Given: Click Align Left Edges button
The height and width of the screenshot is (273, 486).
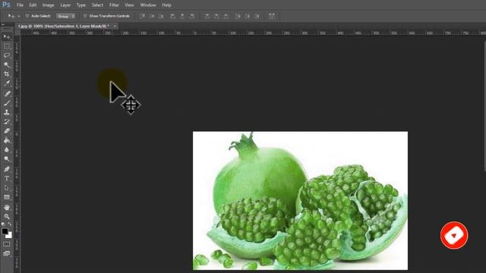Looking at the screenshot, I should point(173,16).
